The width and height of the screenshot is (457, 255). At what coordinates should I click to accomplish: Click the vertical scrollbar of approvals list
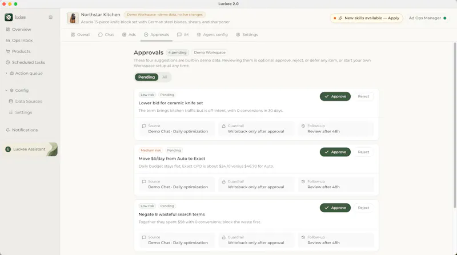455,125
